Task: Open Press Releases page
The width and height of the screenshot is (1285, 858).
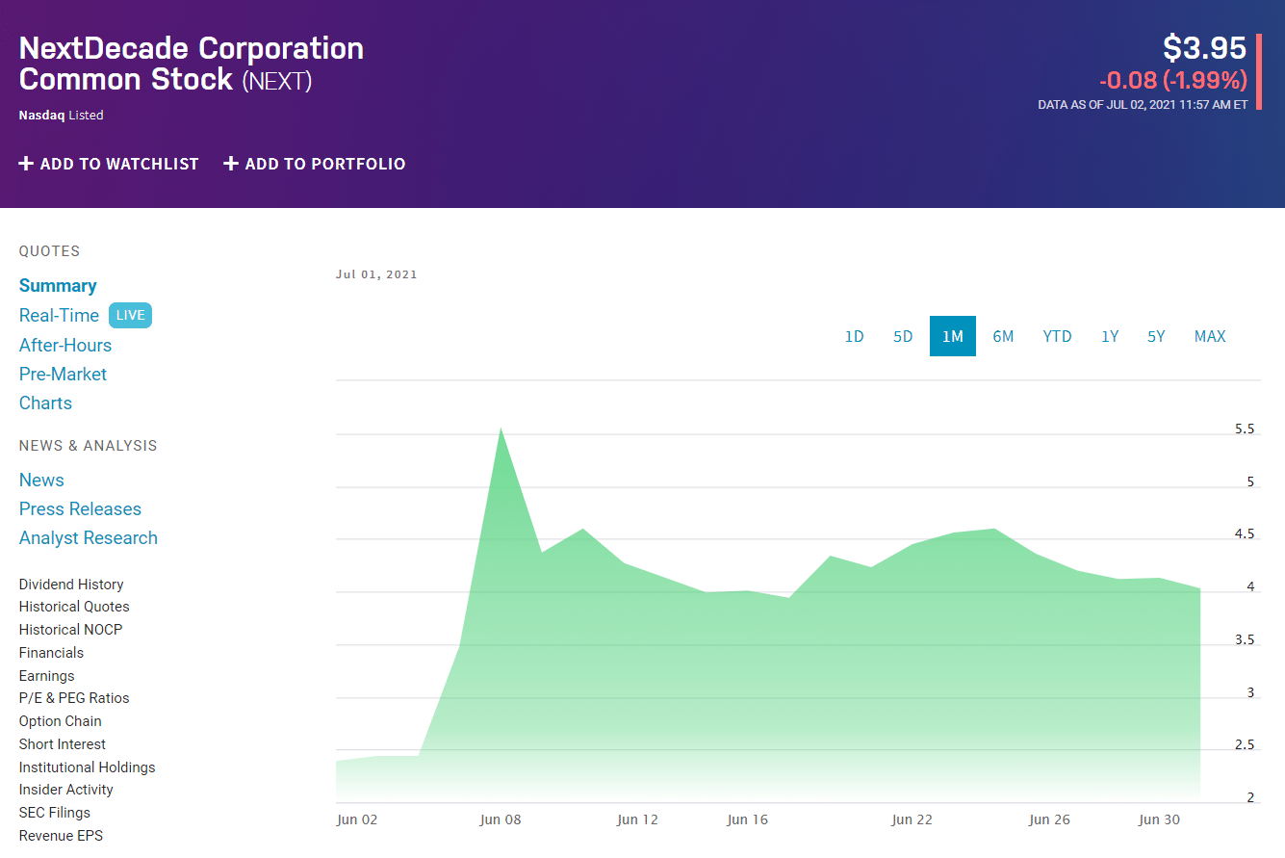Action: tap(80, 508)
